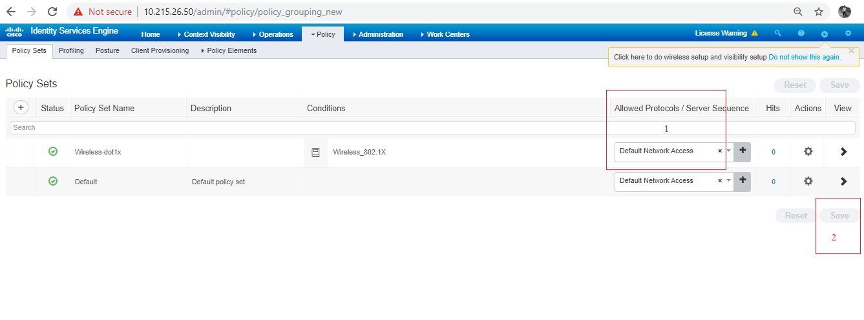This screenshot has height=320, width=864.
Task: Click the License Warning triangle icon
Action: (754, 33)
